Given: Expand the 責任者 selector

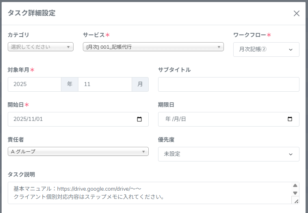Looking at the screenshot, I should (78, 151).
